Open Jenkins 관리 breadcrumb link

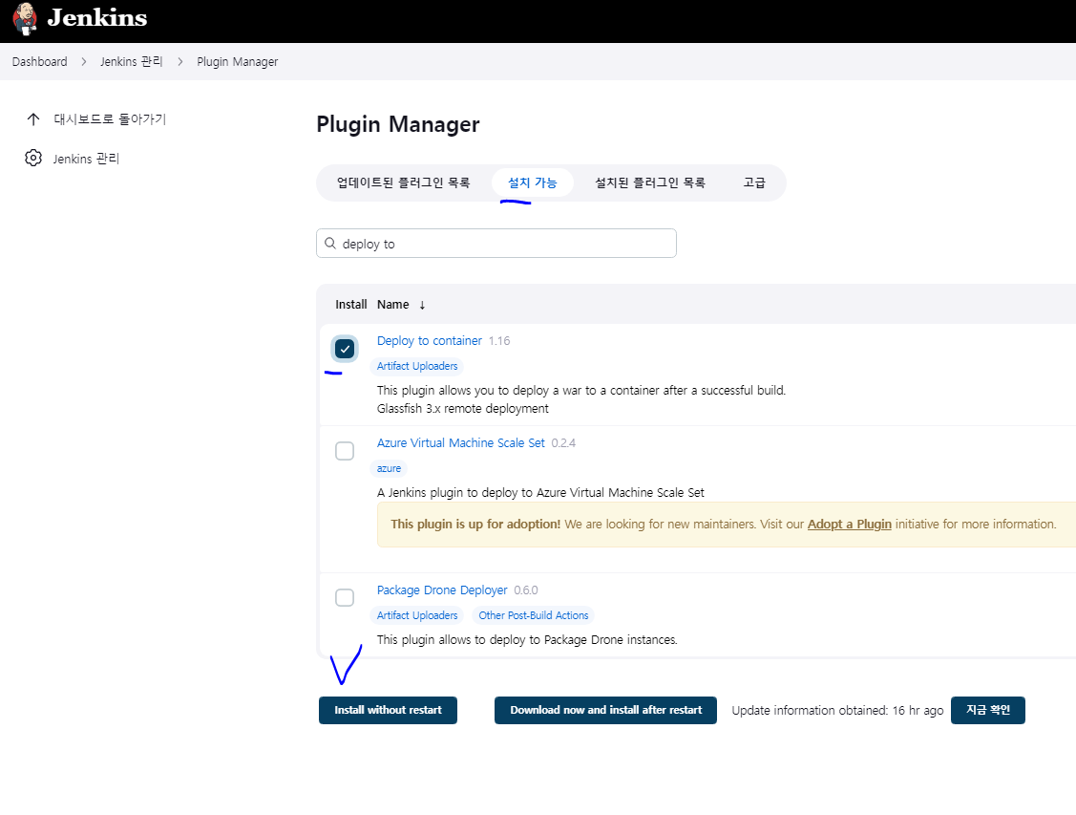click(x=131, y=62)
